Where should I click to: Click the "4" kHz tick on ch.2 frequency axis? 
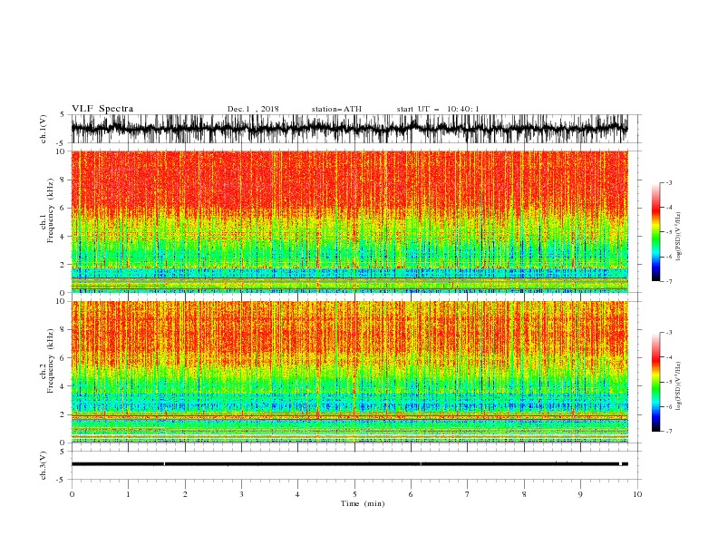63,386
